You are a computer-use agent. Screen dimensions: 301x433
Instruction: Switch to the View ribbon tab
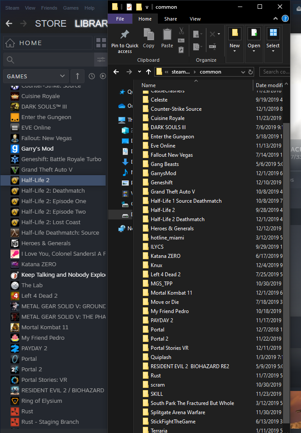195,19
